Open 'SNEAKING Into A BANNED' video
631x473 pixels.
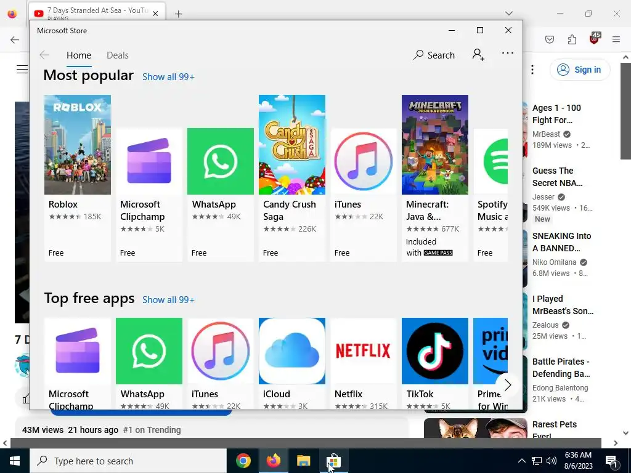tap(561, 242)
